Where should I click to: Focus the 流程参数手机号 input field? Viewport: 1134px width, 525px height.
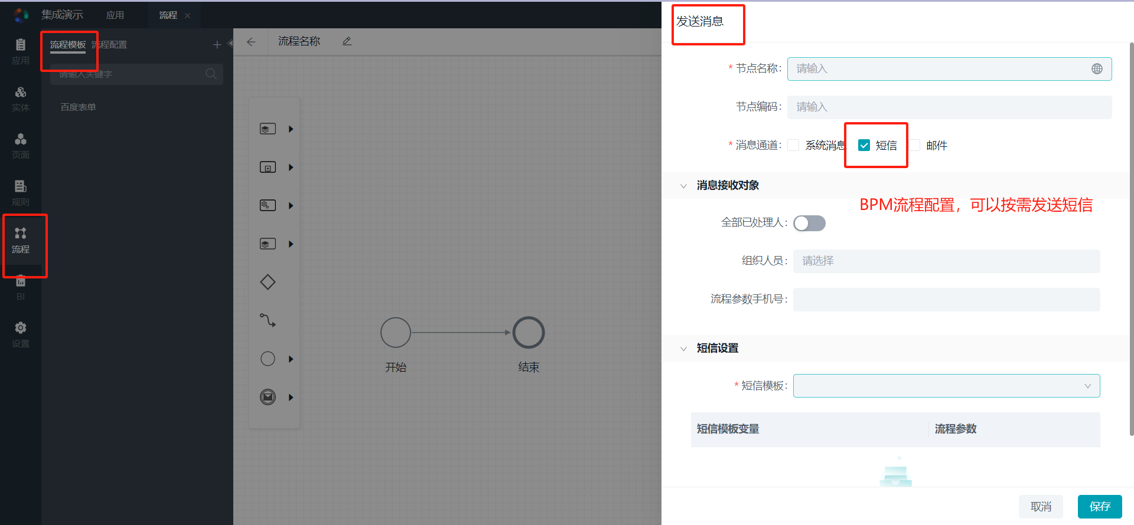tap(946, 299)
